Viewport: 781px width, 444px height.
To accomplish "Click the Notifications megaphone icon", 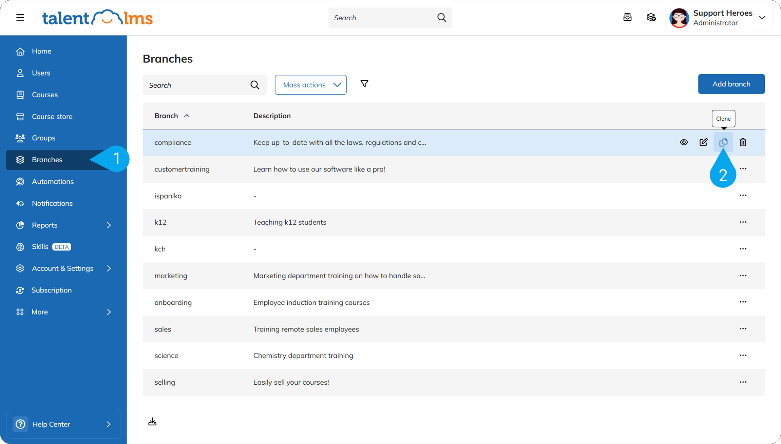I will pyautogui.click(x=20, y=203).
